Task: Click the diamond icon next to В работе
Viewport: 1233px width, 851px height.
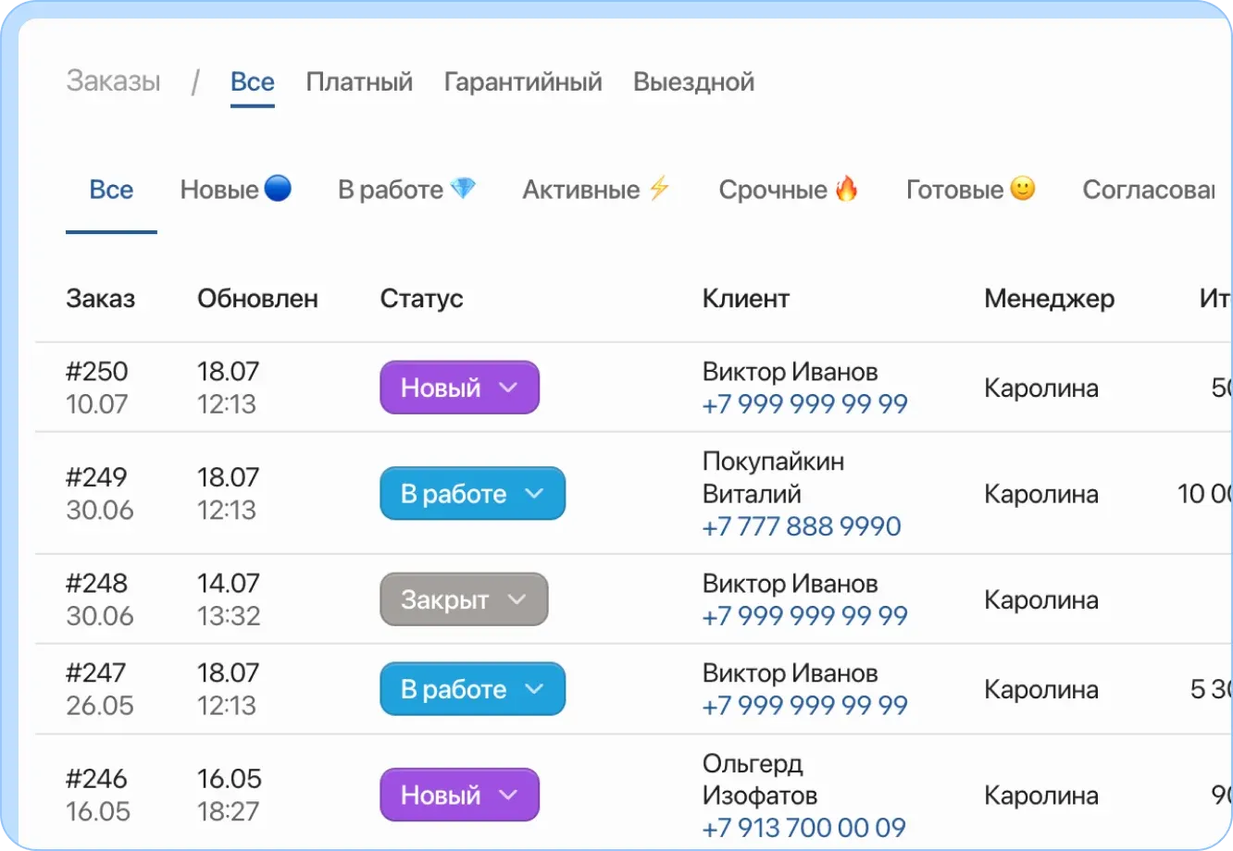Action: pyautogui.click(x=467, y=188)
